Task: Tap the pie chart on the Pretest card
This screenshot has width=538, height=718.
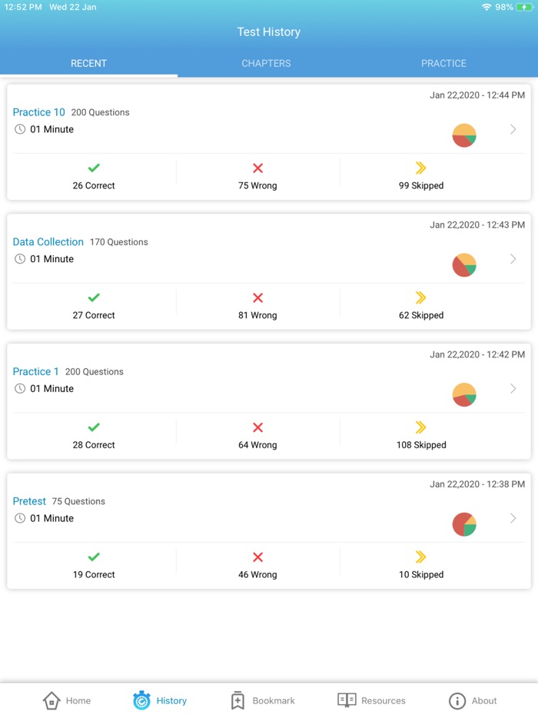Action: (x=464, y=524)
